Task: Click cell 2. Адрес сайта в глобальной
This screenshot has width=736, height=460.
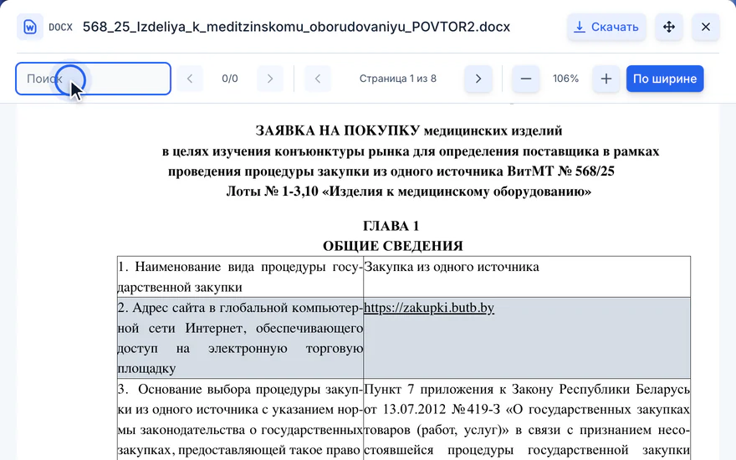Action: tap(240, 338)
